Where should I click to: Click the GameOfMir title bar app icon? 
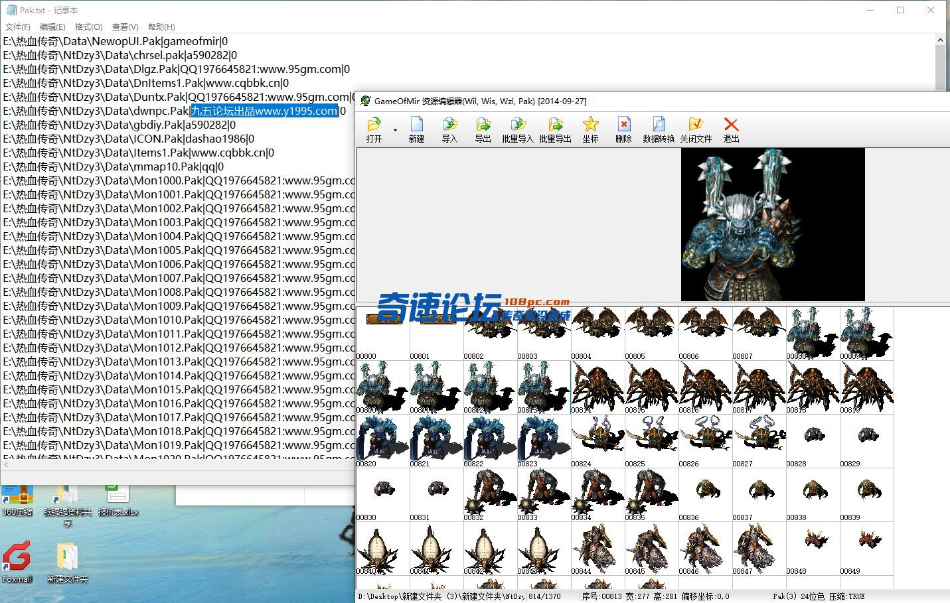point(365,101)
